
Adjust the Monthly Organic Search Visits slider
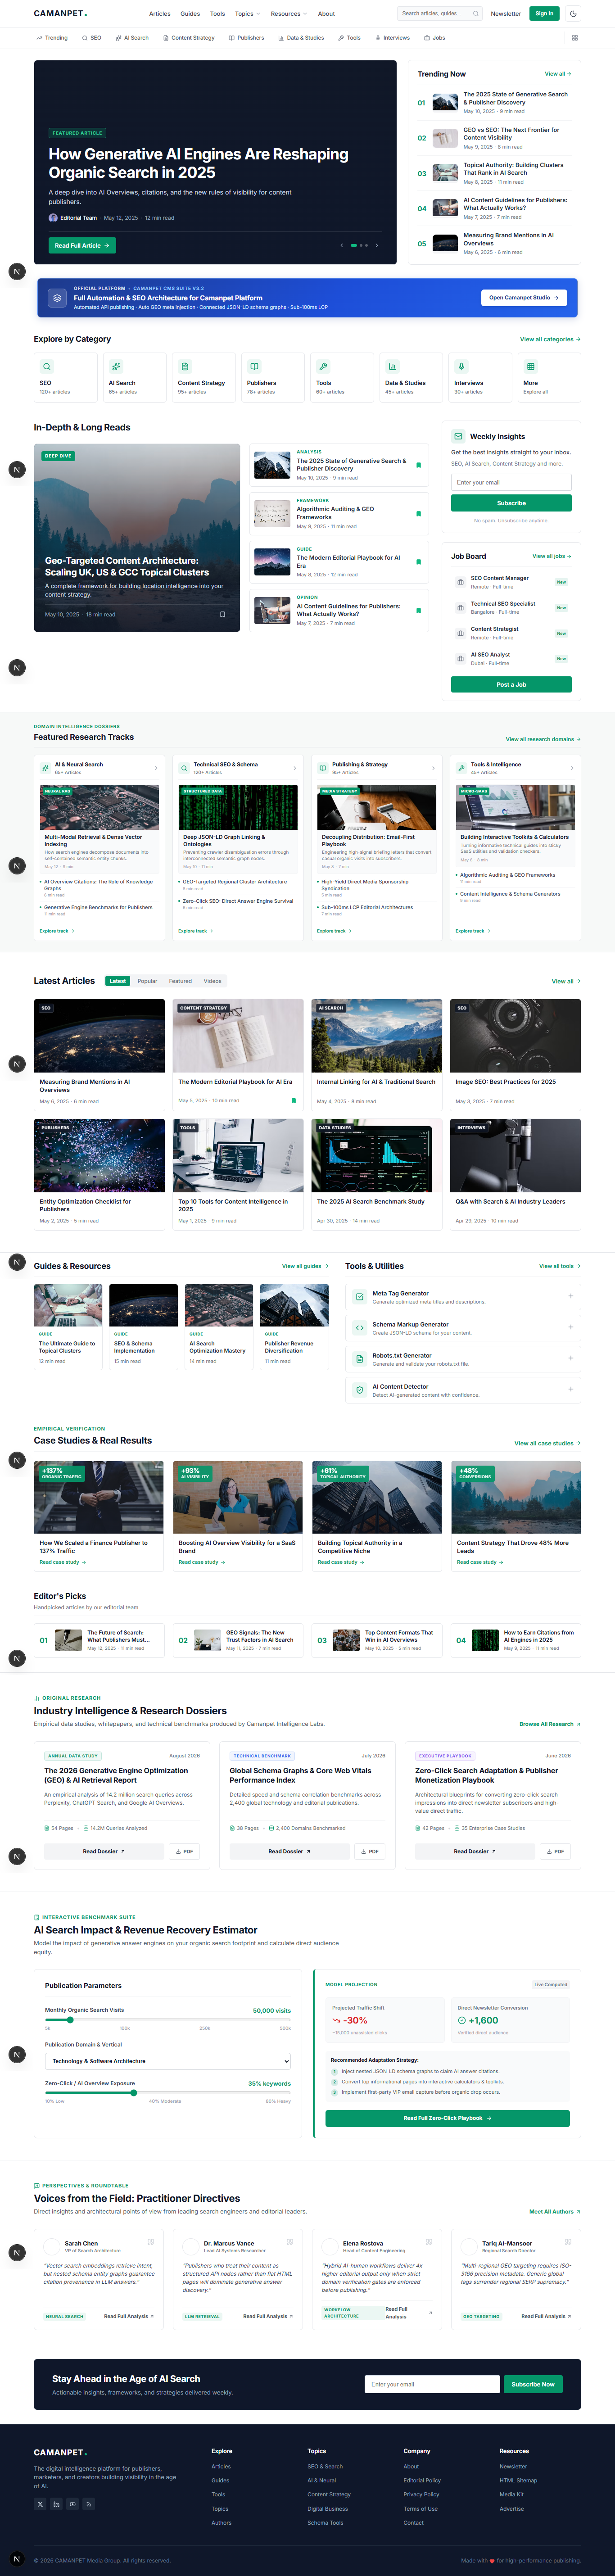point(168,2020)
